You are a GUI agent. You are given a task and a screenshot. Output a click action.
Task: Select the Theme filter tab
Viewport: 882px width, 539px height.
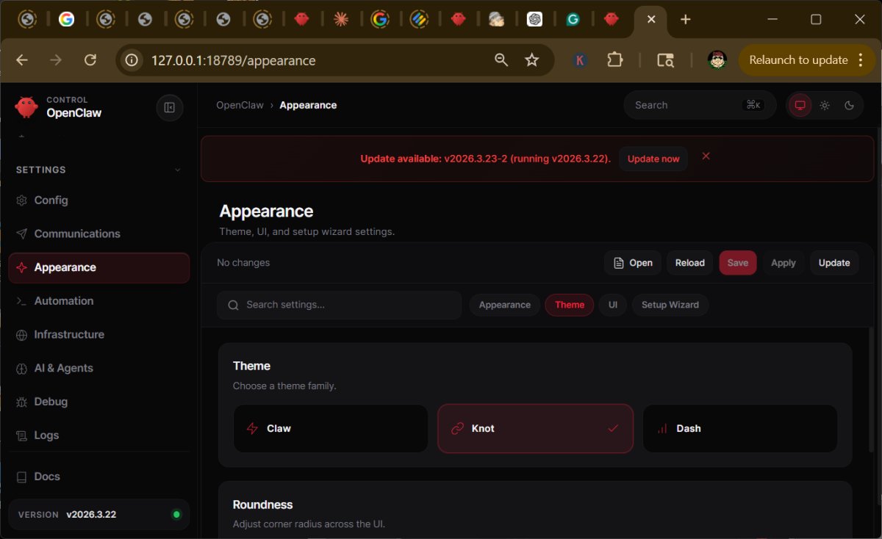coord(570,305)
